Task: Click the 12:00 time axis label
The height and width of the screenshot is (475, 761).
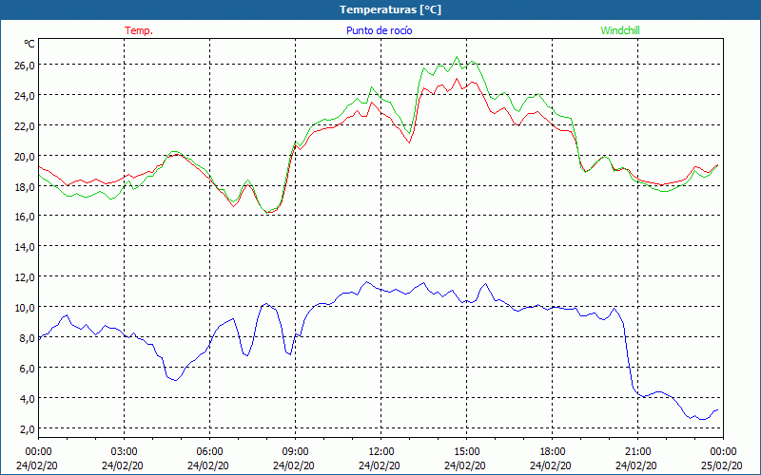Action: (381, 452)
